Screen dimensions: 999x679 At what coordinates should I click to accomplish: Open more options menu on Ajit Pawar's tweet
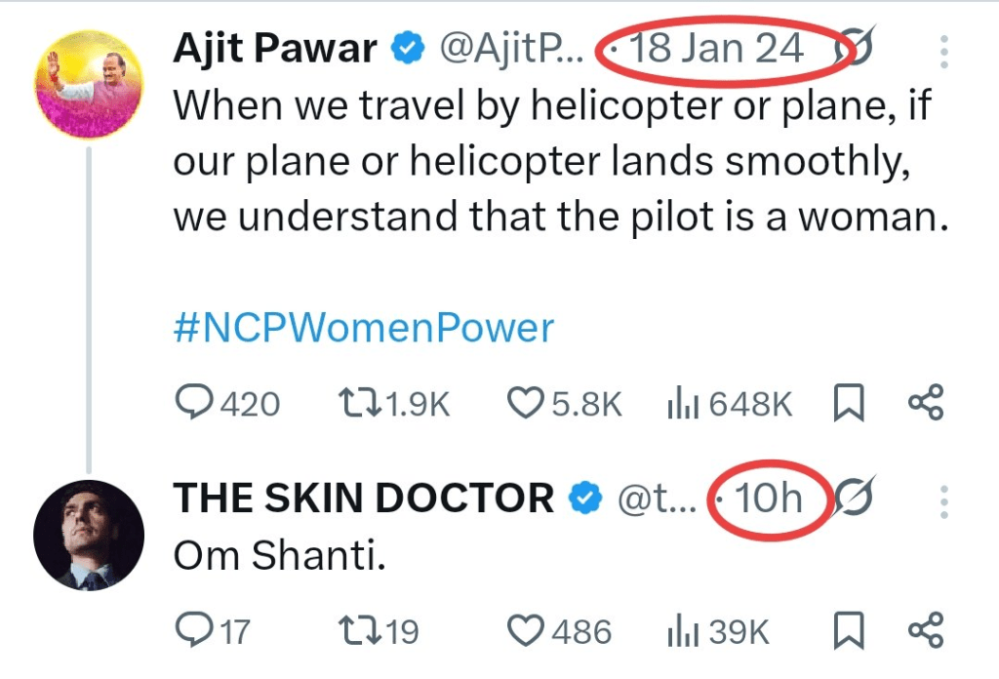(943, 49)
